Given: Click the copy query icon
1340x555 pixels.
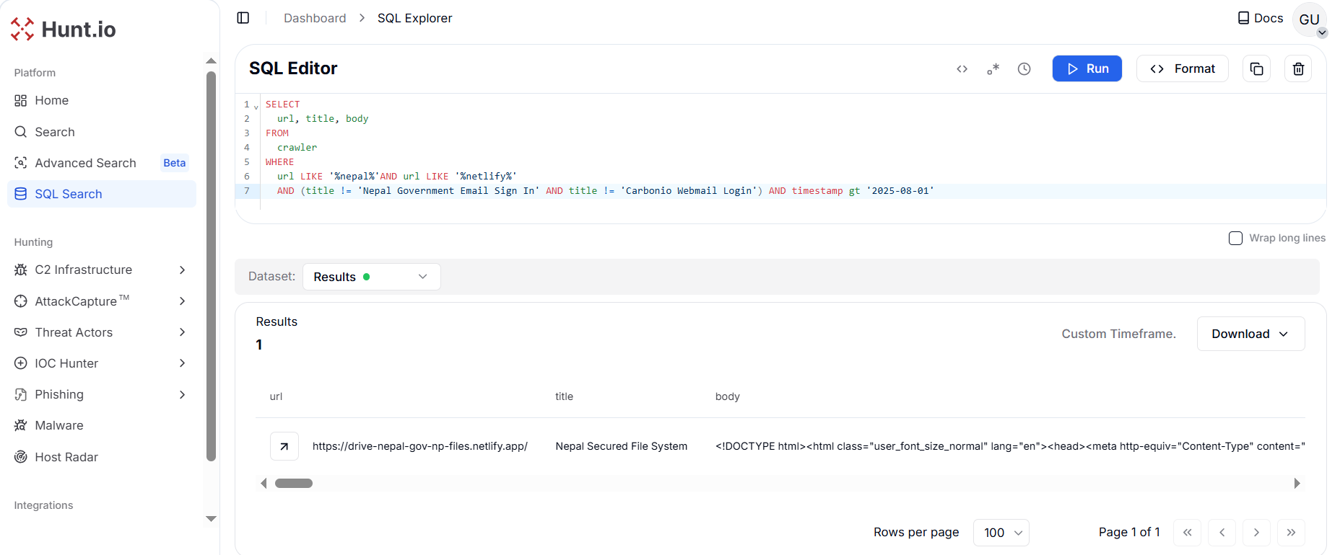Looking at the screenshot, I should click(1256, 69).
